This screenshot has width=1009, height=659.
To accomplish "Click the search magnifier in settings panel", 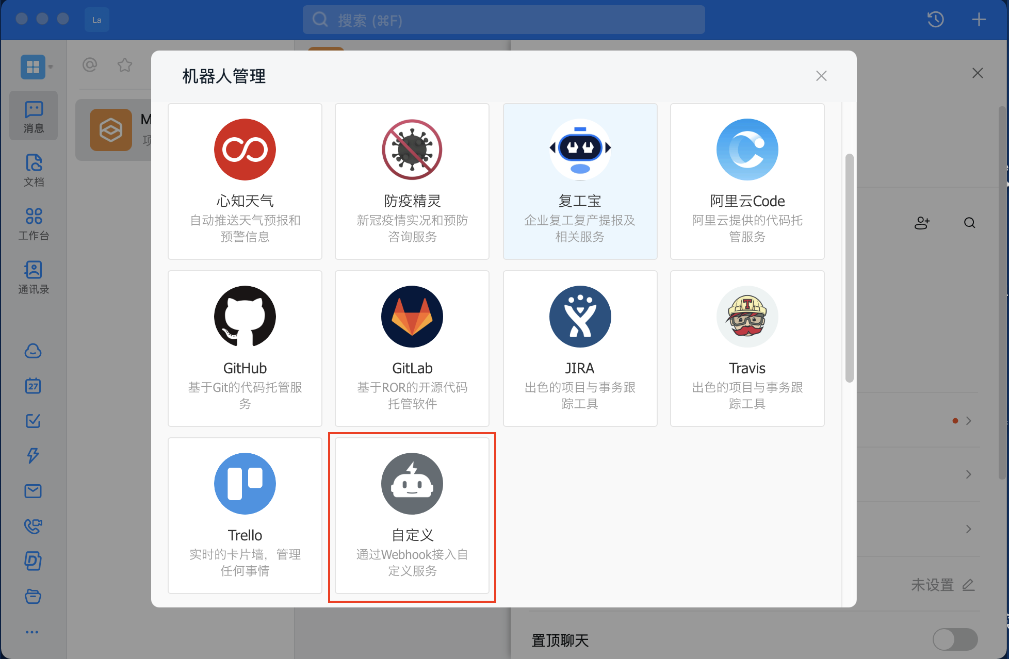I will [969, 223].
